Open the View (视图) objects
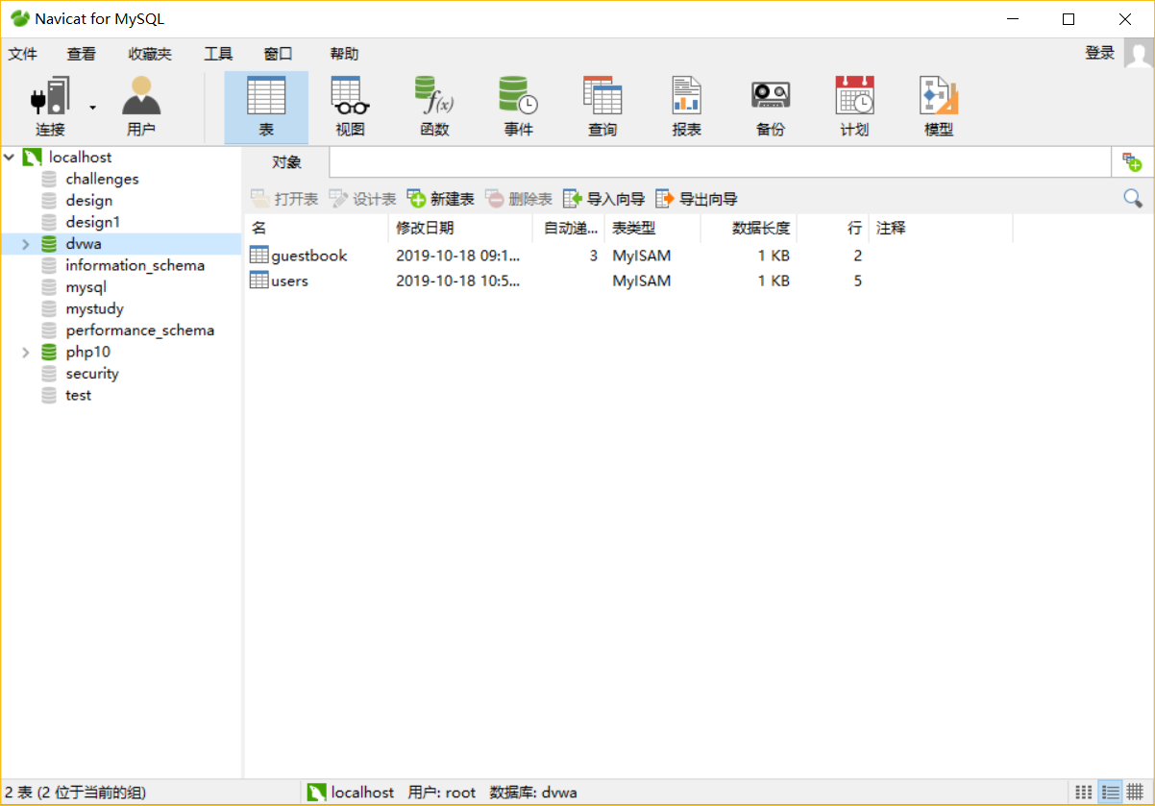This screenshot has width=1155, height=806. point(350,106)
